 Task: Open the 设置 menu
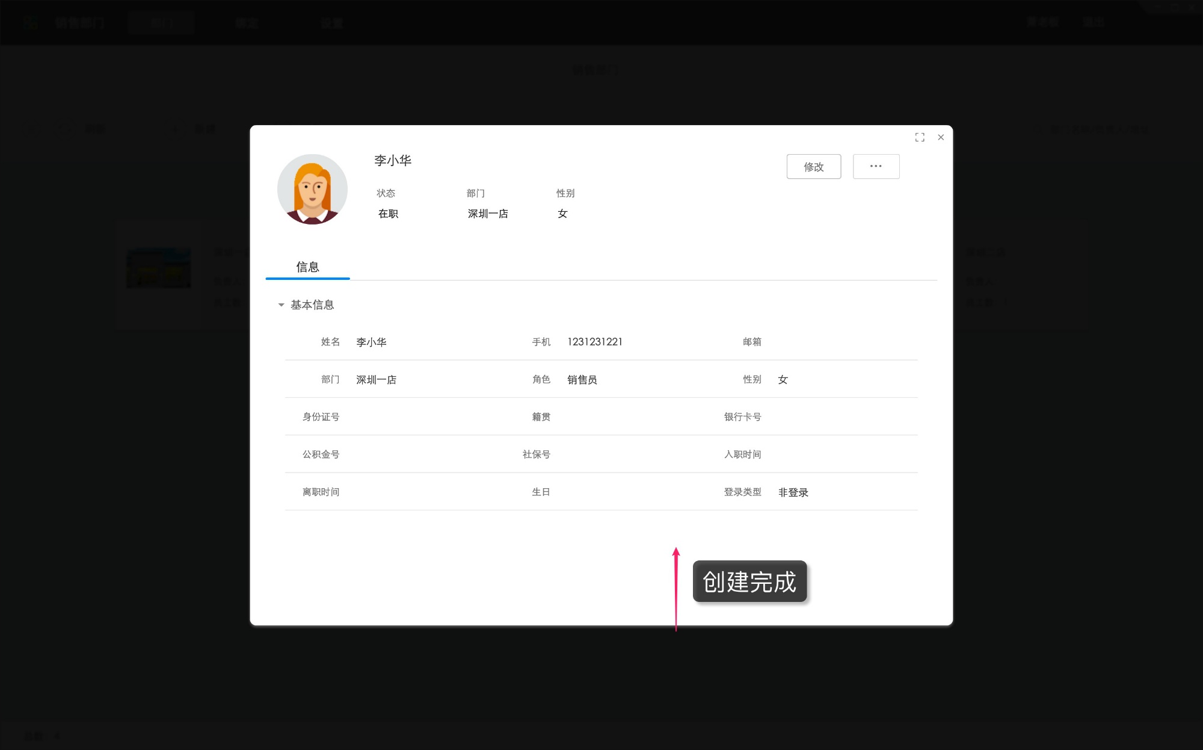coord(331,23)
